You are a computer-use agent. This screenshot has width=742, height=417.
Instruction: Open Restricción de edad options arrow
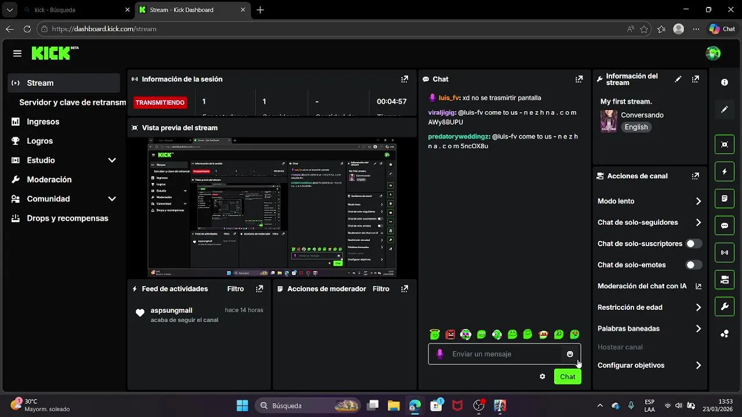pyautogui.click(x=698, y=308)
